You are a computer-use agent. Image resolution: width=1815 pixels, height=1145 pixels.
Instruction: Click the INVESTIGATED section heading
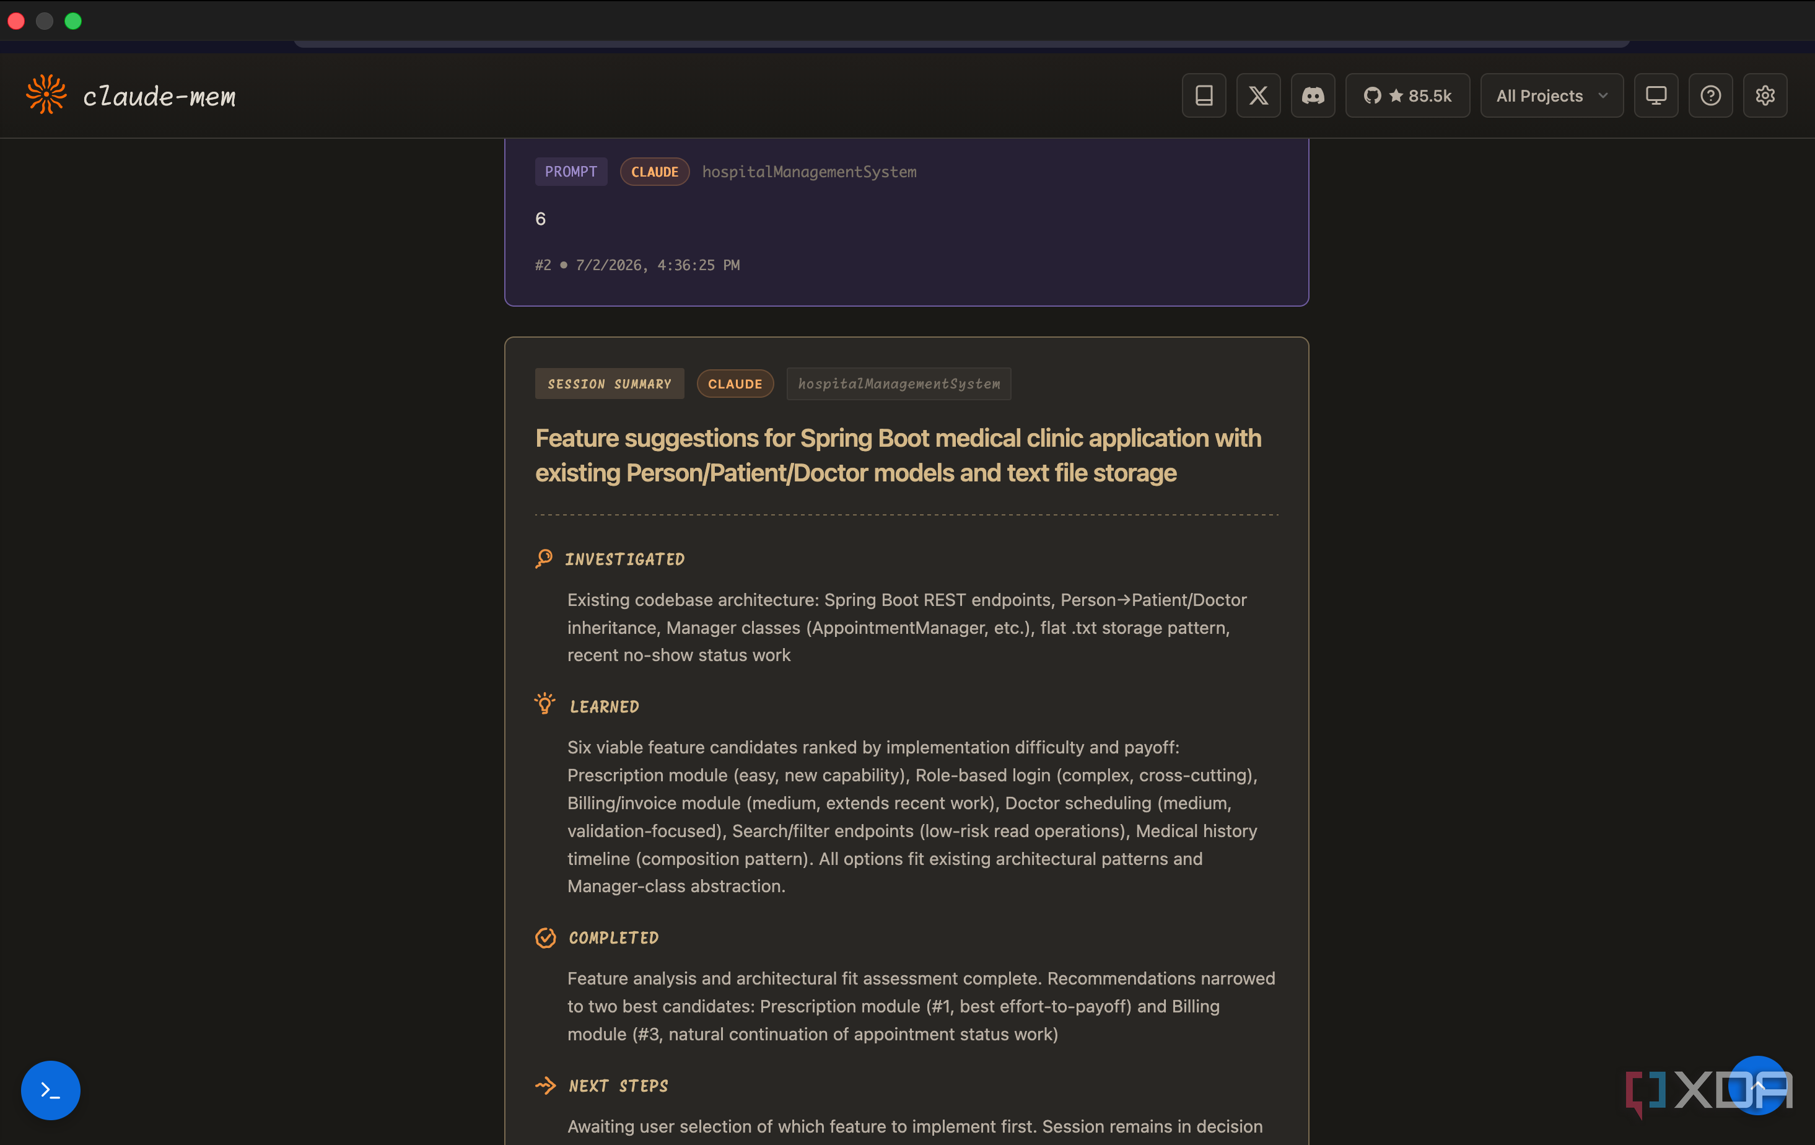click(x=625, y=559)
